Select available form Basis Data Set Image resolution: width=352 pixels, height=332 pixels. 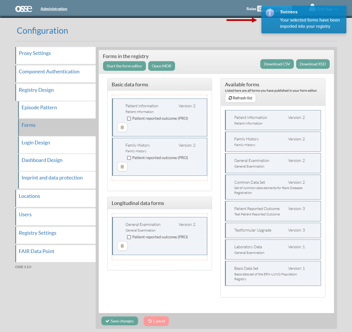pos(273,274)
